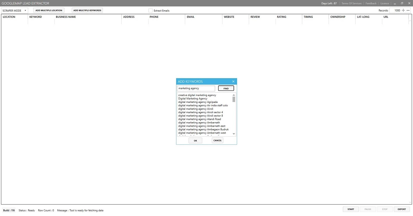Decrease records count with minus icon
413x216 pixels.
click(408, 10)
